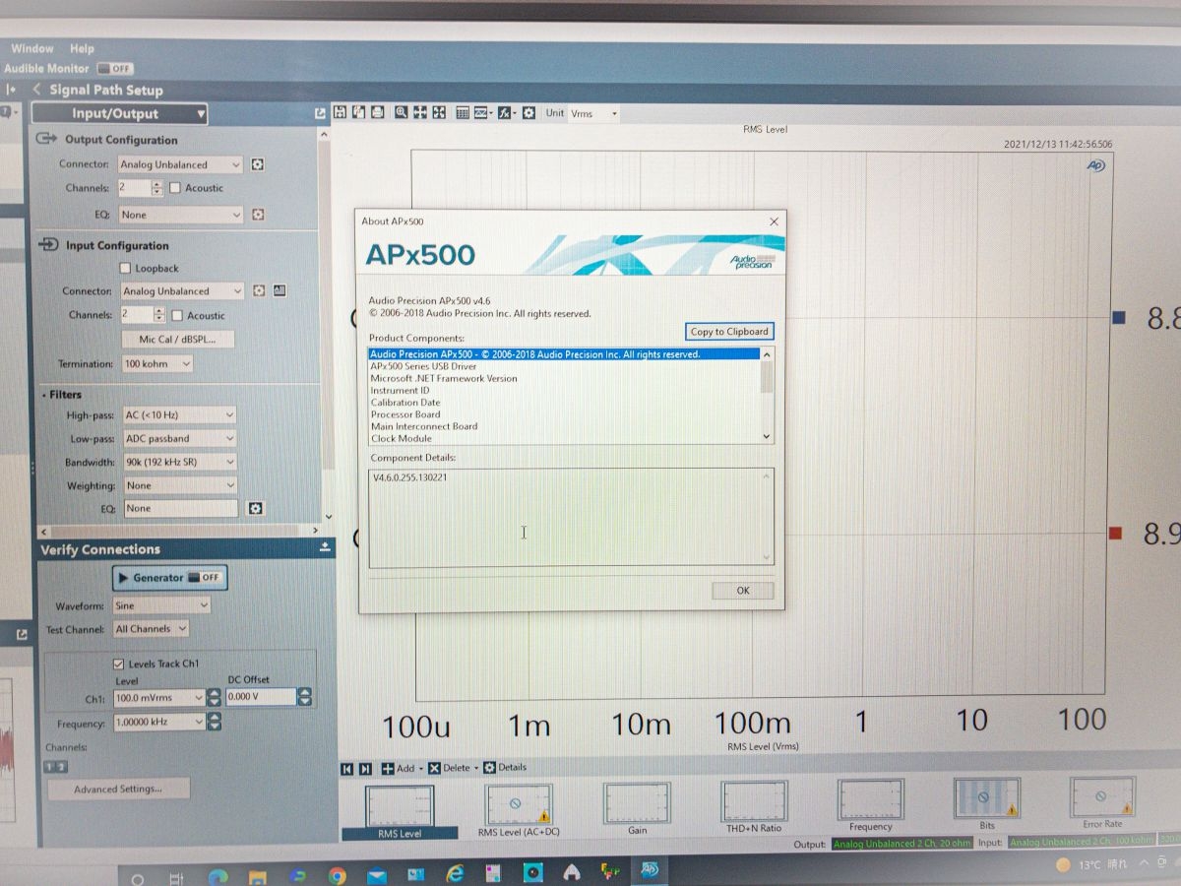
Task: Click the print icon in graph toolbar
Action: [x=377, y=113]
